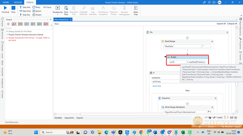Click Step Over in the ribbon
The image size is (243, 136).
click(x=25, y=11)
